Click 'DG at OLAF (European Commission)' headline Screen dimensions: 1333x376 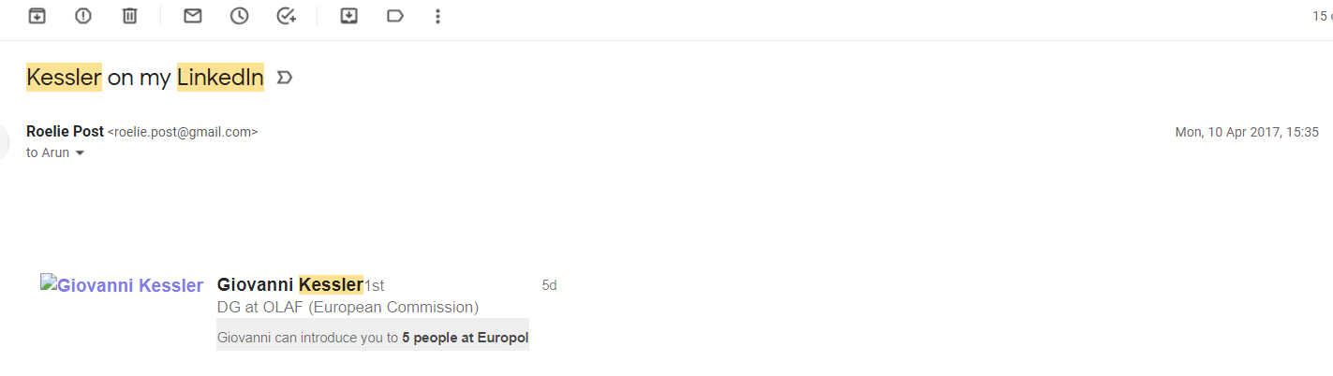348,307
